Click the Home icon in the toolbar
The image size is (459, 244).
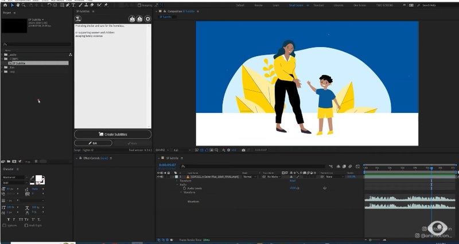[x=4, y=5]
